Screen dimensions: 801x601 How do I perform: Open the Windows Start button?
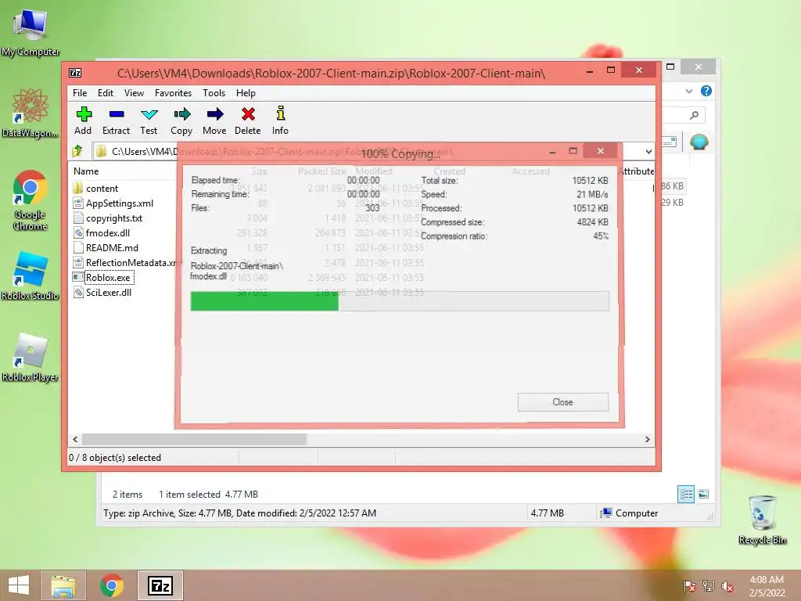pyautogui.click(x=19, y=585)
